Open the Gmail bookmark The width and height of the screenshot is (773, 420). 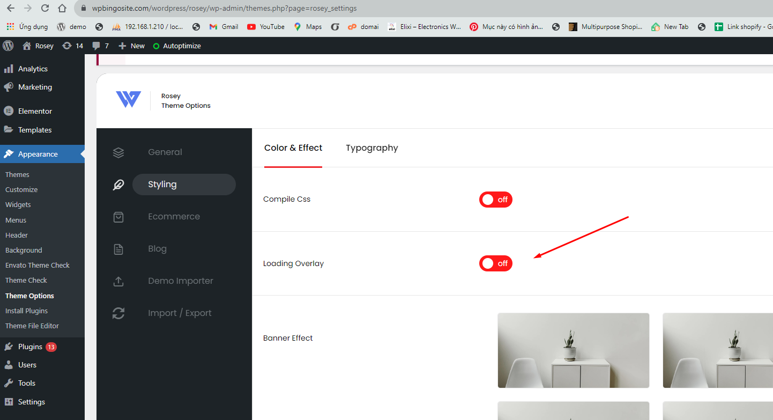(x=224, y=26)
